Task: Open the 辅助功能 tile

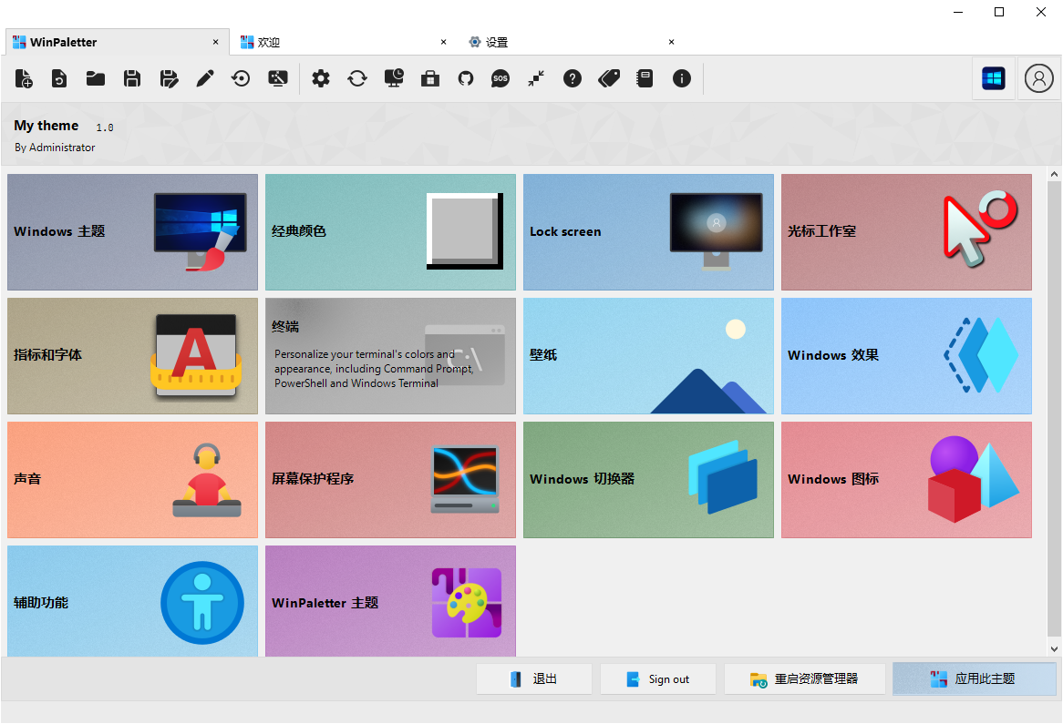Action: tap(133, 601)
